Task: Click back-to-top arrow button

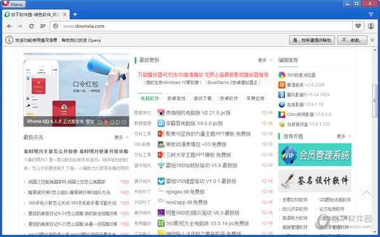Action: 366,193
